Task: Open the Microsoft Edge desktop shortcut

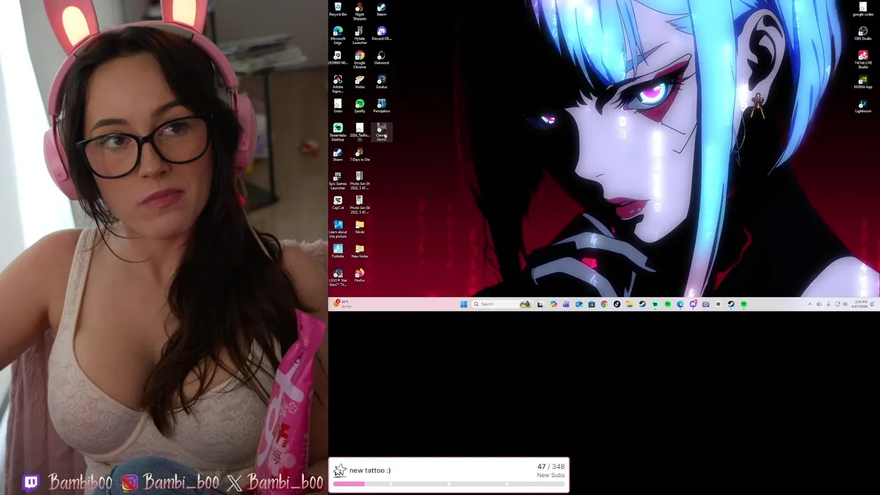Action: coord(338,36)
